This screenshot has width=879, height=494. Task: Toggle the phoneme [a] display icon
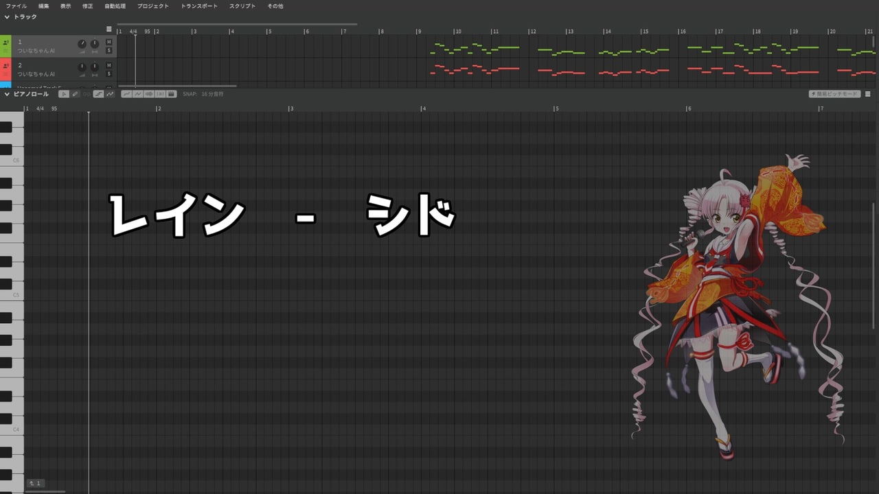point(160,94)
